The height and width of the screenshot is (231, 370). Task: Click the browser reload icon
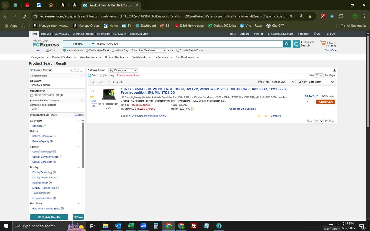pos(24,16)
